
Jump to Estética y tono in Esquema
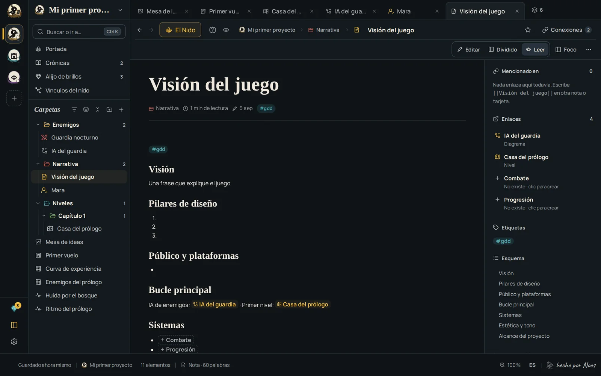tap(517, 326)
